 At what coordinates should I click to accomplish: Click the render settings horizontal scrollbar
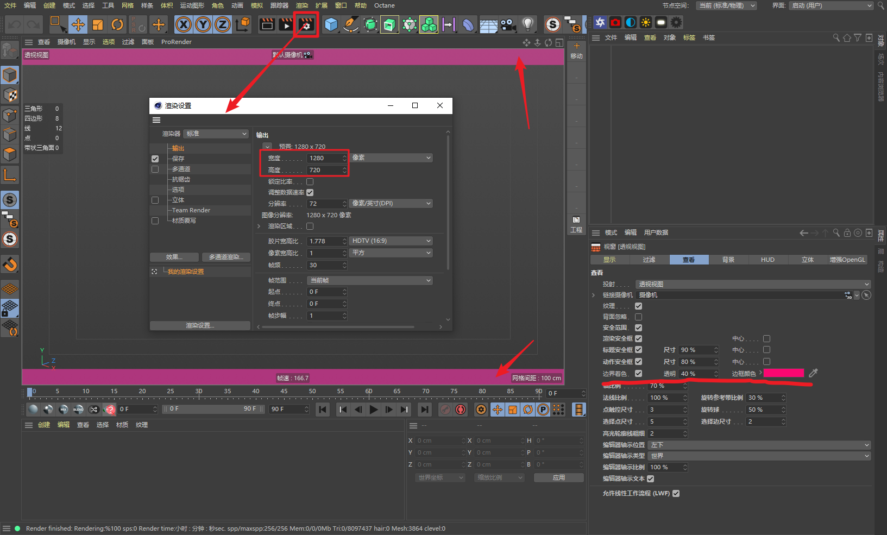[338, 327]
